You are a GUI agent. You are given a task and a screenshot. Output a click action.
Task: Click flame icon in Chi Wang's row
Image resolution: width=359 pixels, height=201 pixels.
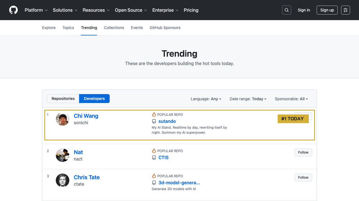154,115
